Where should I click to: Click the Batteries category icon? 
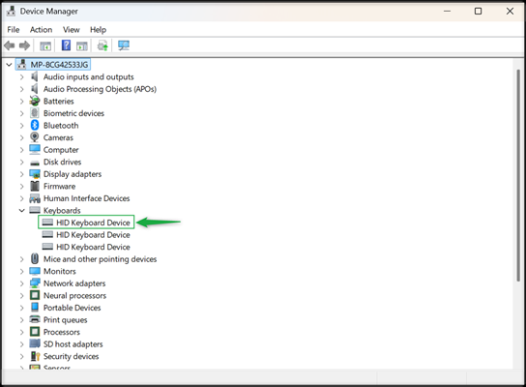35,101
